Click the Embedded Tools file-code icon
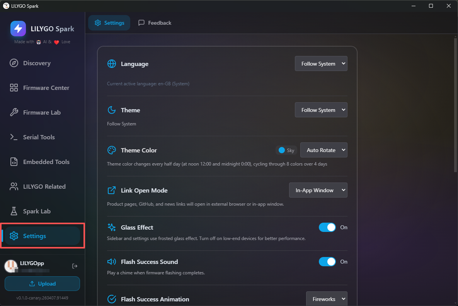The height and width of the screenshot is (306, 458). pyautogui.click(x=14, y=162)
